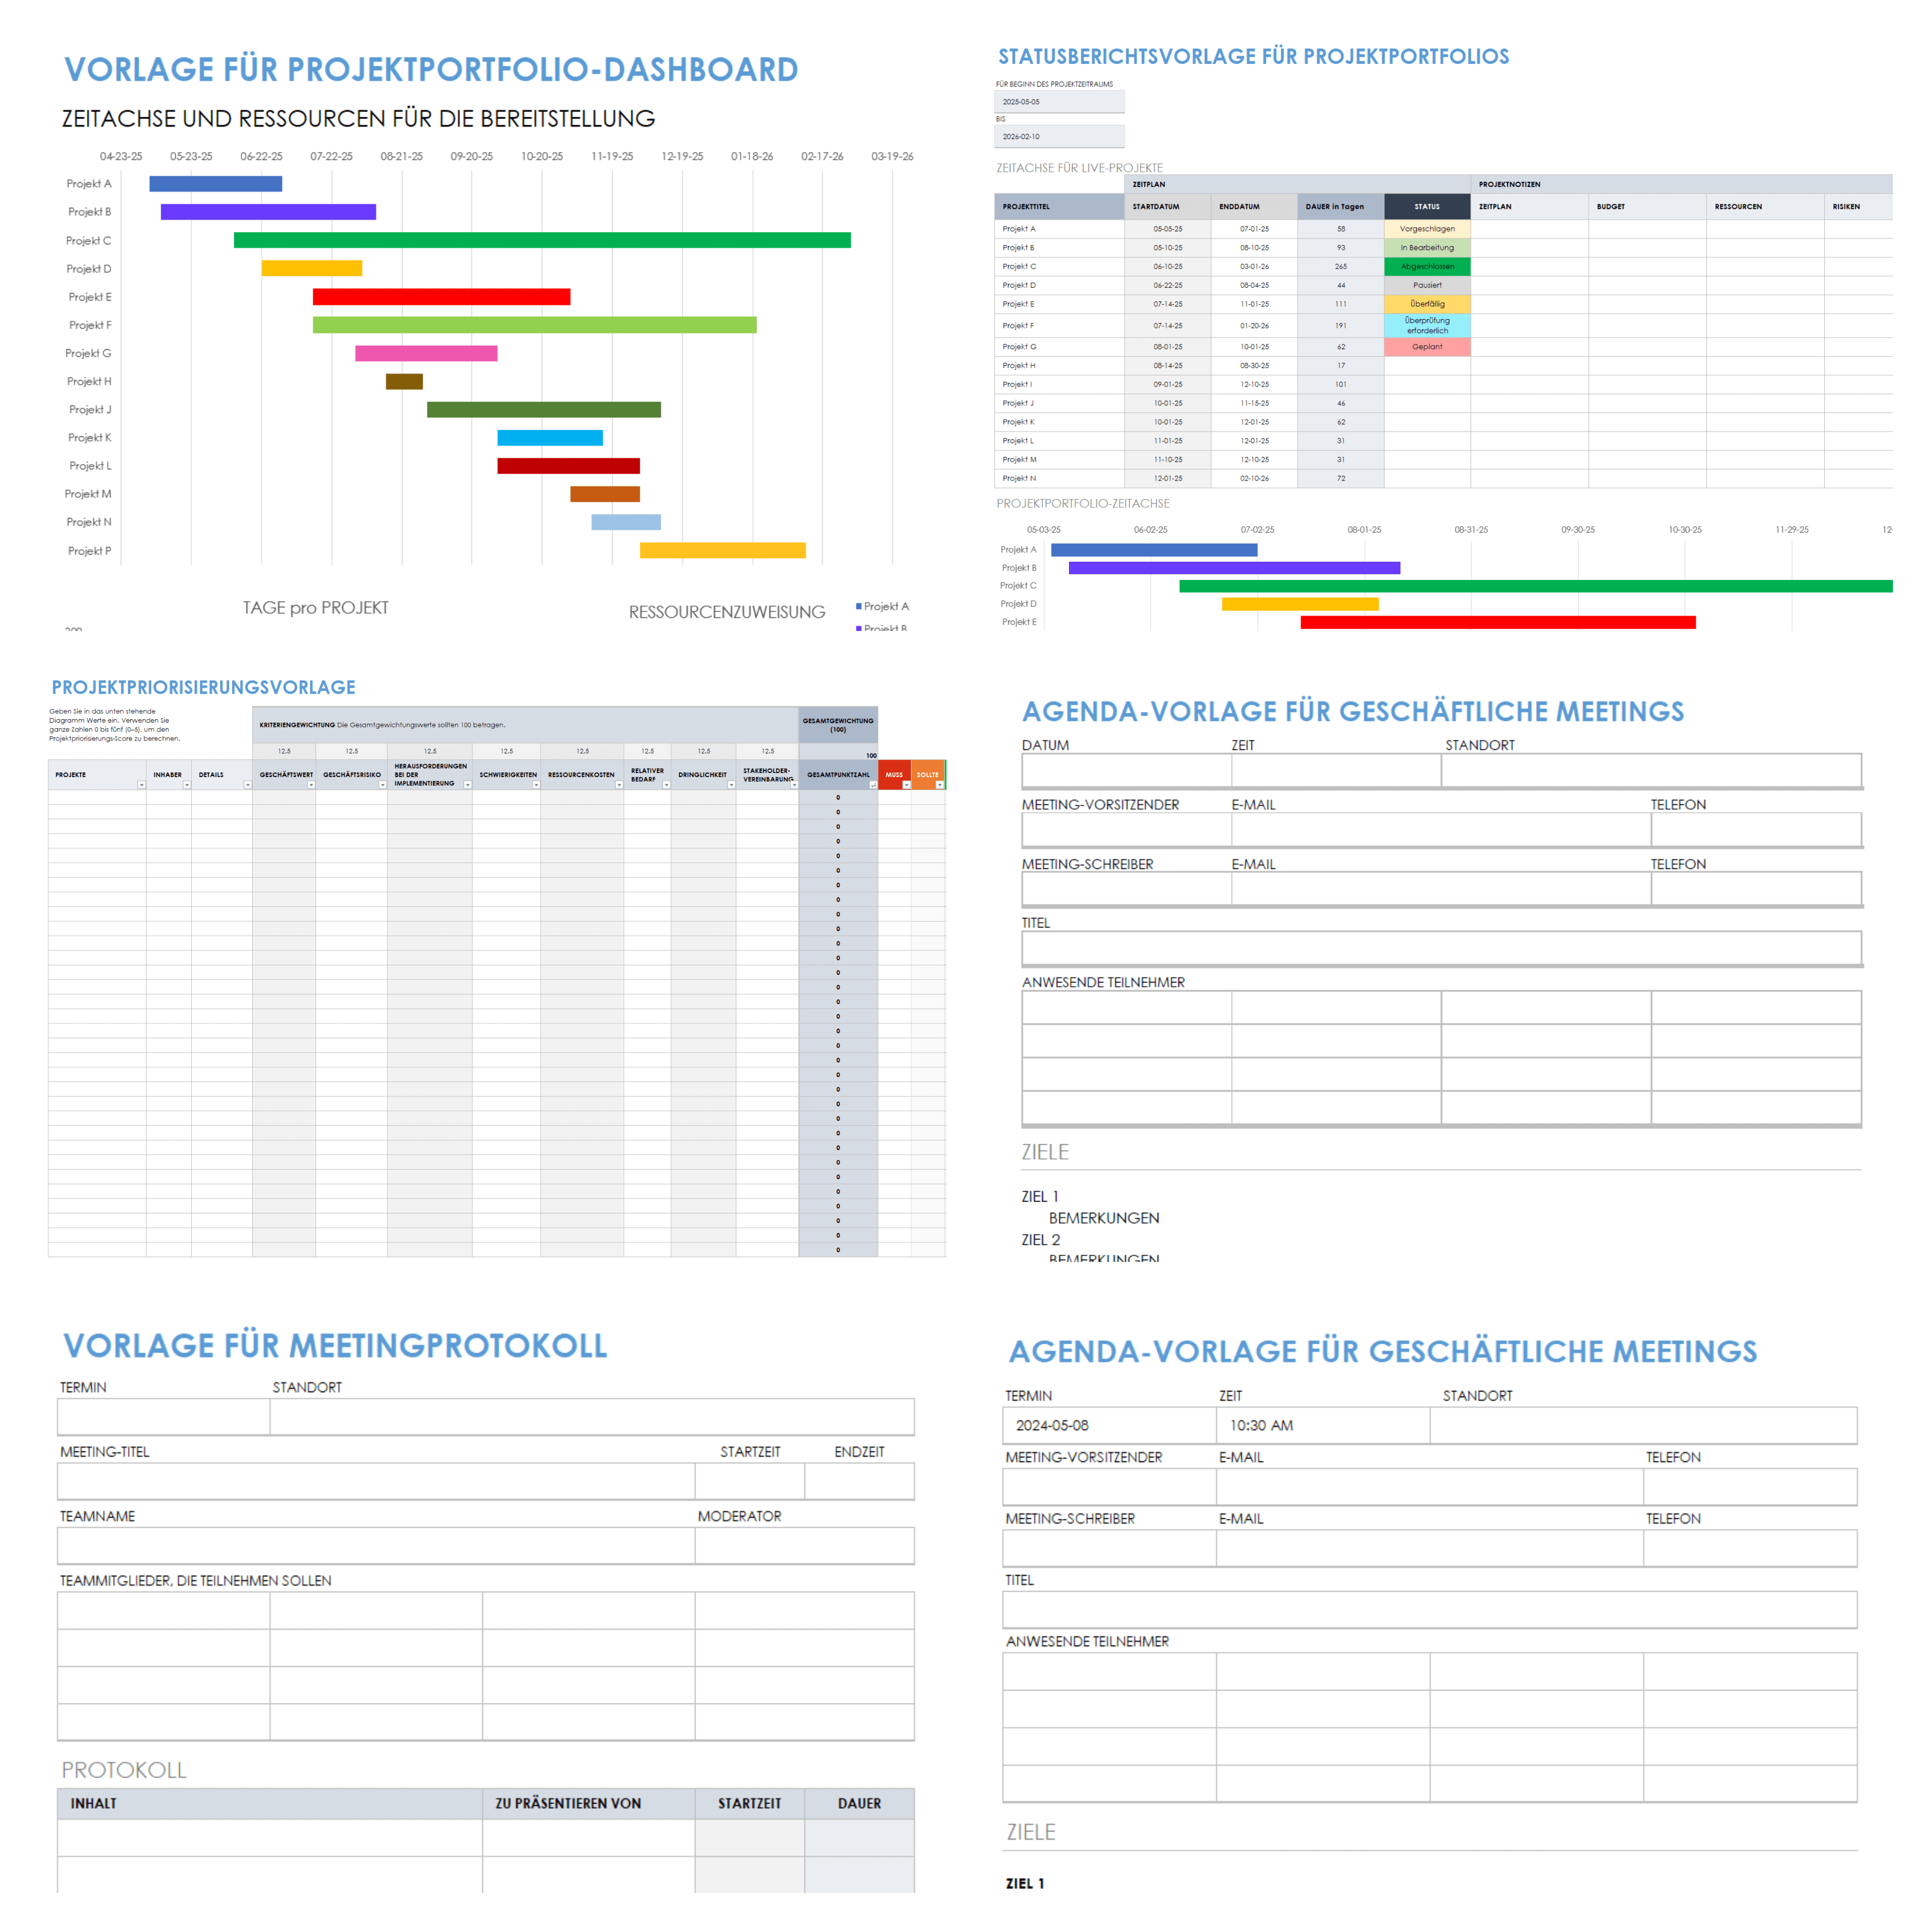Image resolution: width=1932 pixels, height=1932 pixels.
Task: Click the RISIKEN column header
Action: 1858,207
